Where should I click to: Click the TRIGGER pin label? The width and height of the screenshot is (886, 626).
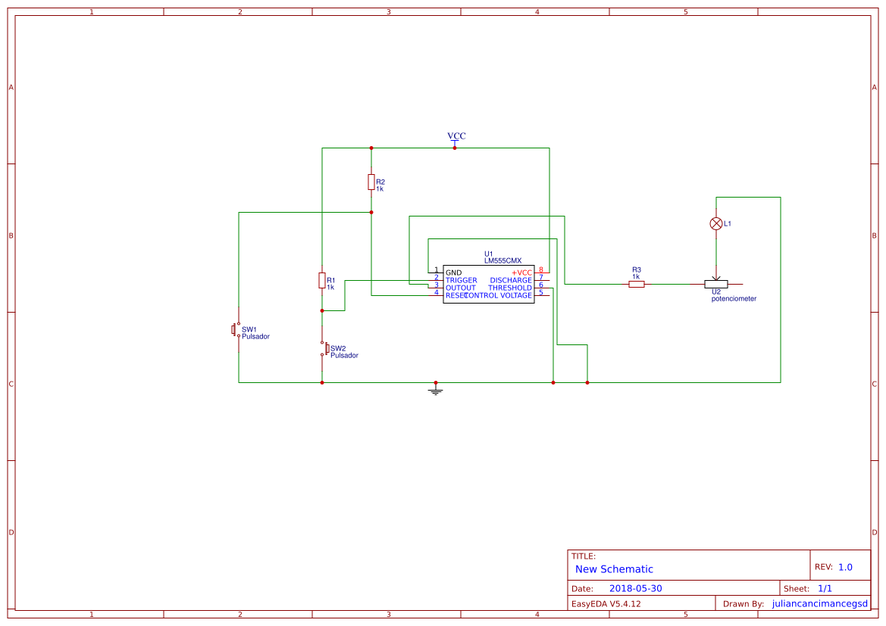(461, 281)
